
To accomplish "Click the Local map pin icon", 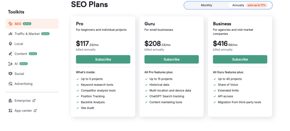I will pos(10,44).
